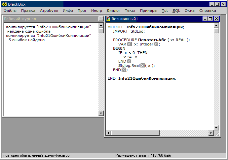This screenshot has width=228, height=160.
Task: Click the editor vertical scroll thumb
Action: click(216, 31)
